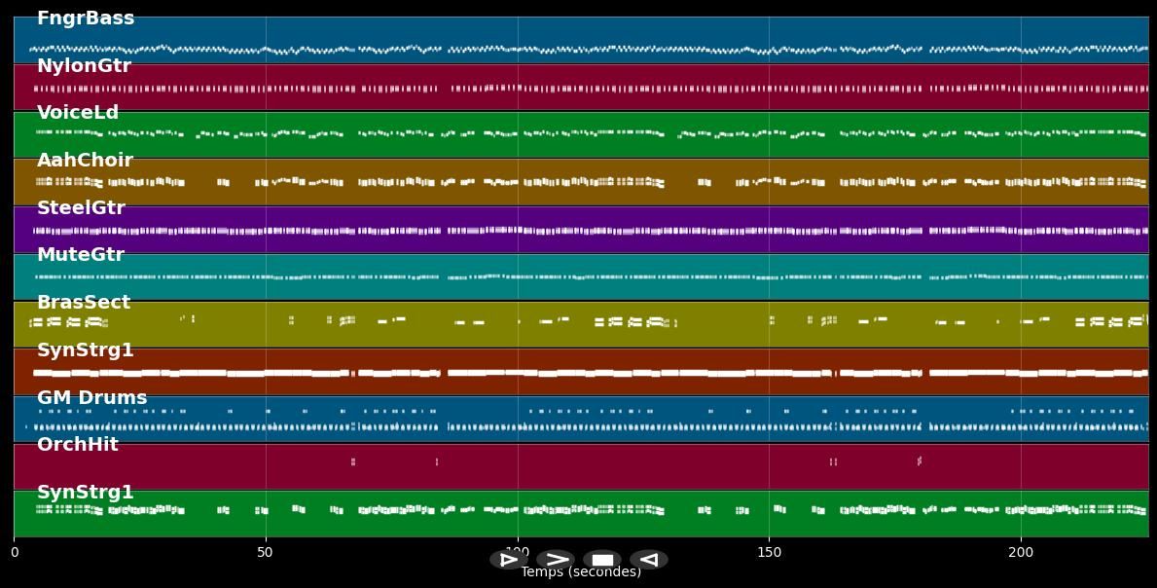Select the GM Drums track label
This screenshot has width=1157, height=588.
click(92, 398)
